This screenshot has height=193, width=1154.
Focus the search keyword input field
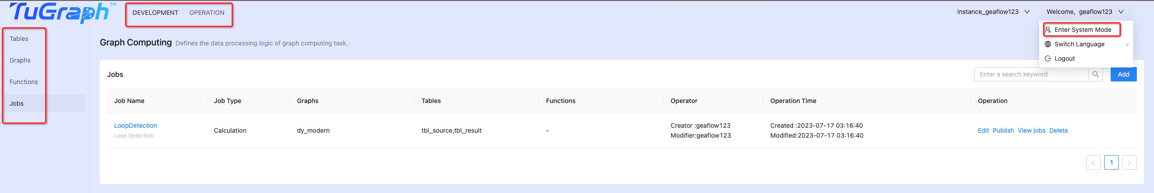pos(1031,74)
